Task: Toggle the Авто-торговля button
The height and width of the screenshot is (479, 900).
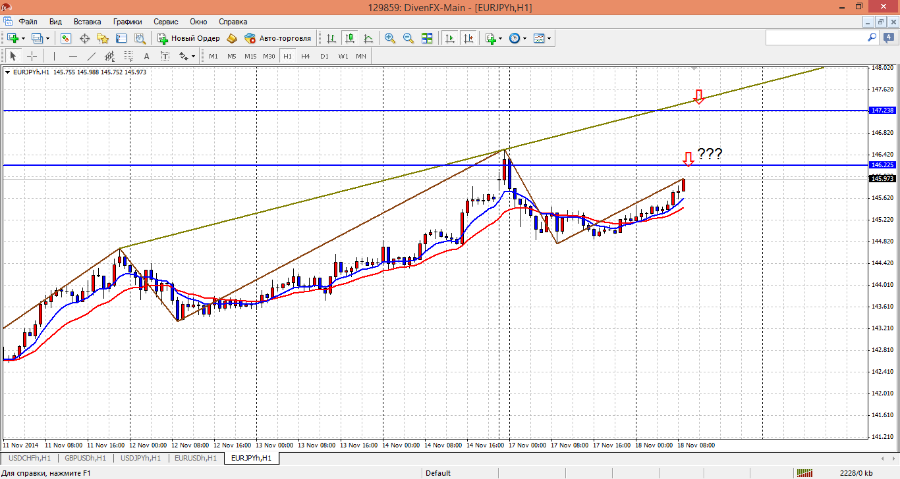Action: pyautogui.click(x=277, y=38)
